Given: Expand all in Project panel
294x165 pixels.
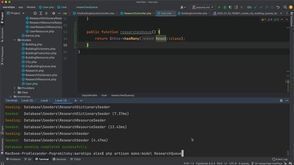Looking at the screenshot, I should pos(41,13).
